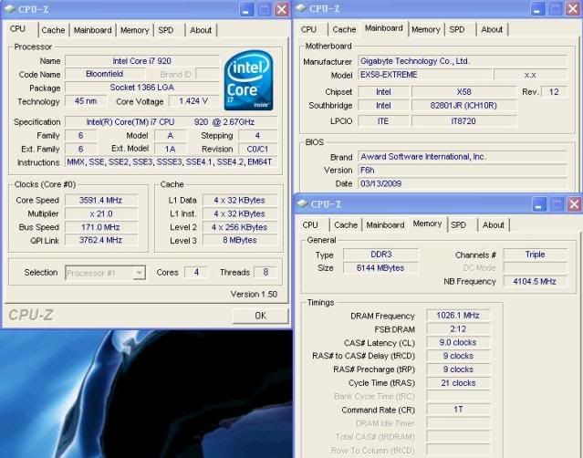Image resolution: width=583 pixels, height=458 pixels.
Task: Click the CPU-Z title icon of the memory timings window
Action: pos(304,204)
